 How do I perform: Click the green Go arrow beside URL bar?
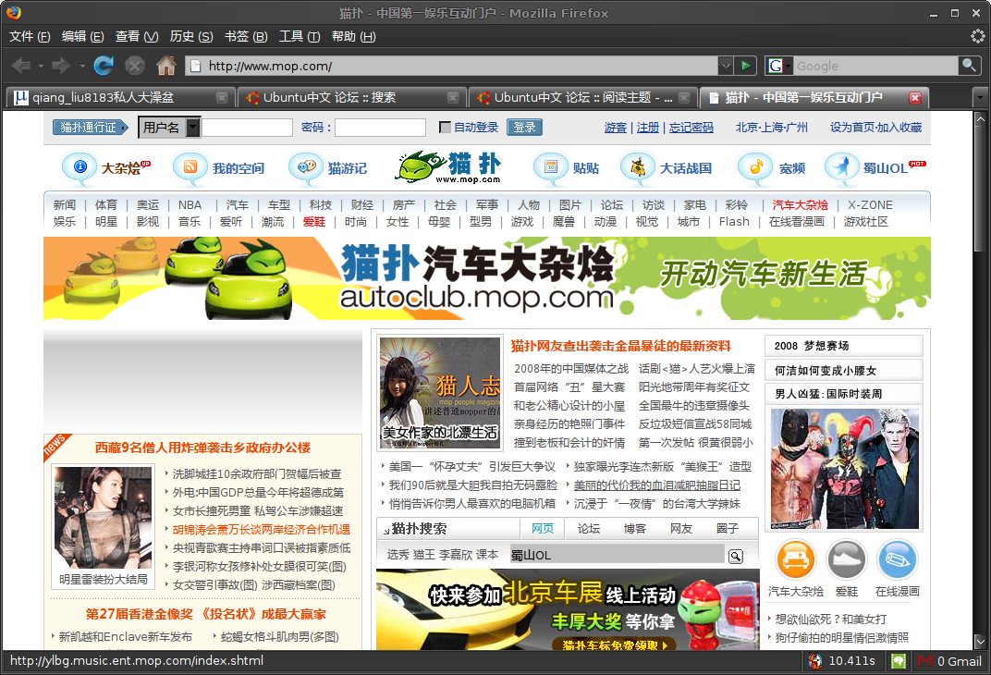coord(746,65)
